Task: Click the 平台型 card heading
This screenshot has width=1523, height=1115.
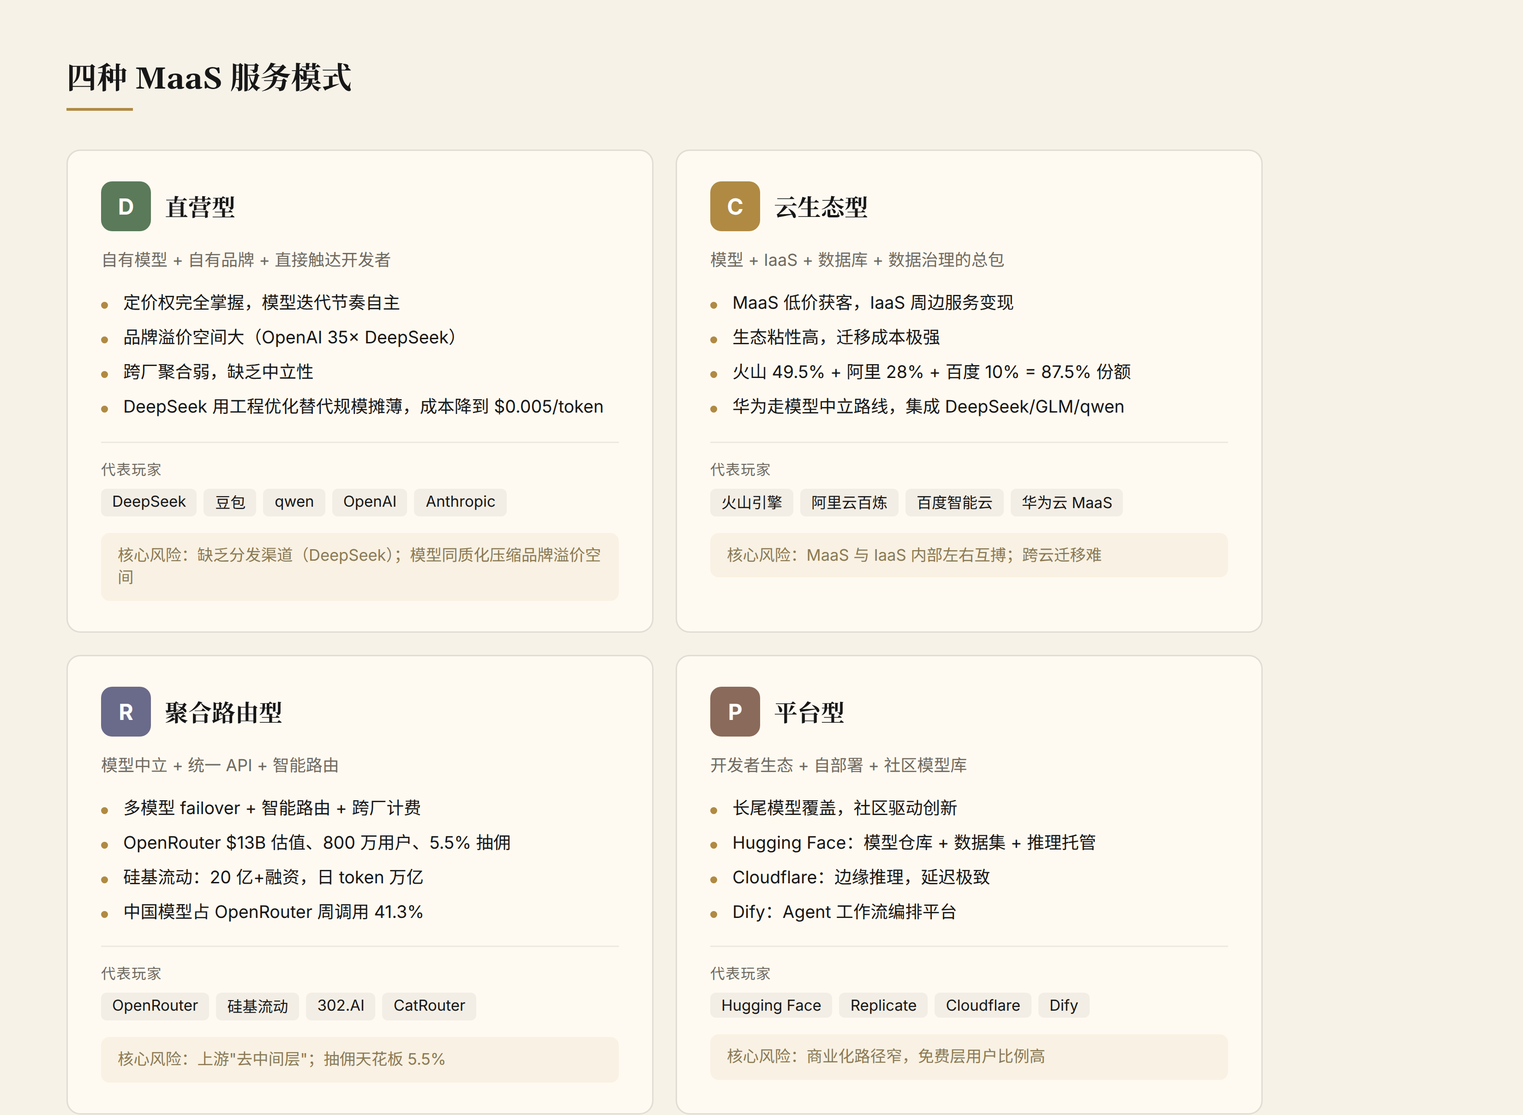Action: [810, 712]
